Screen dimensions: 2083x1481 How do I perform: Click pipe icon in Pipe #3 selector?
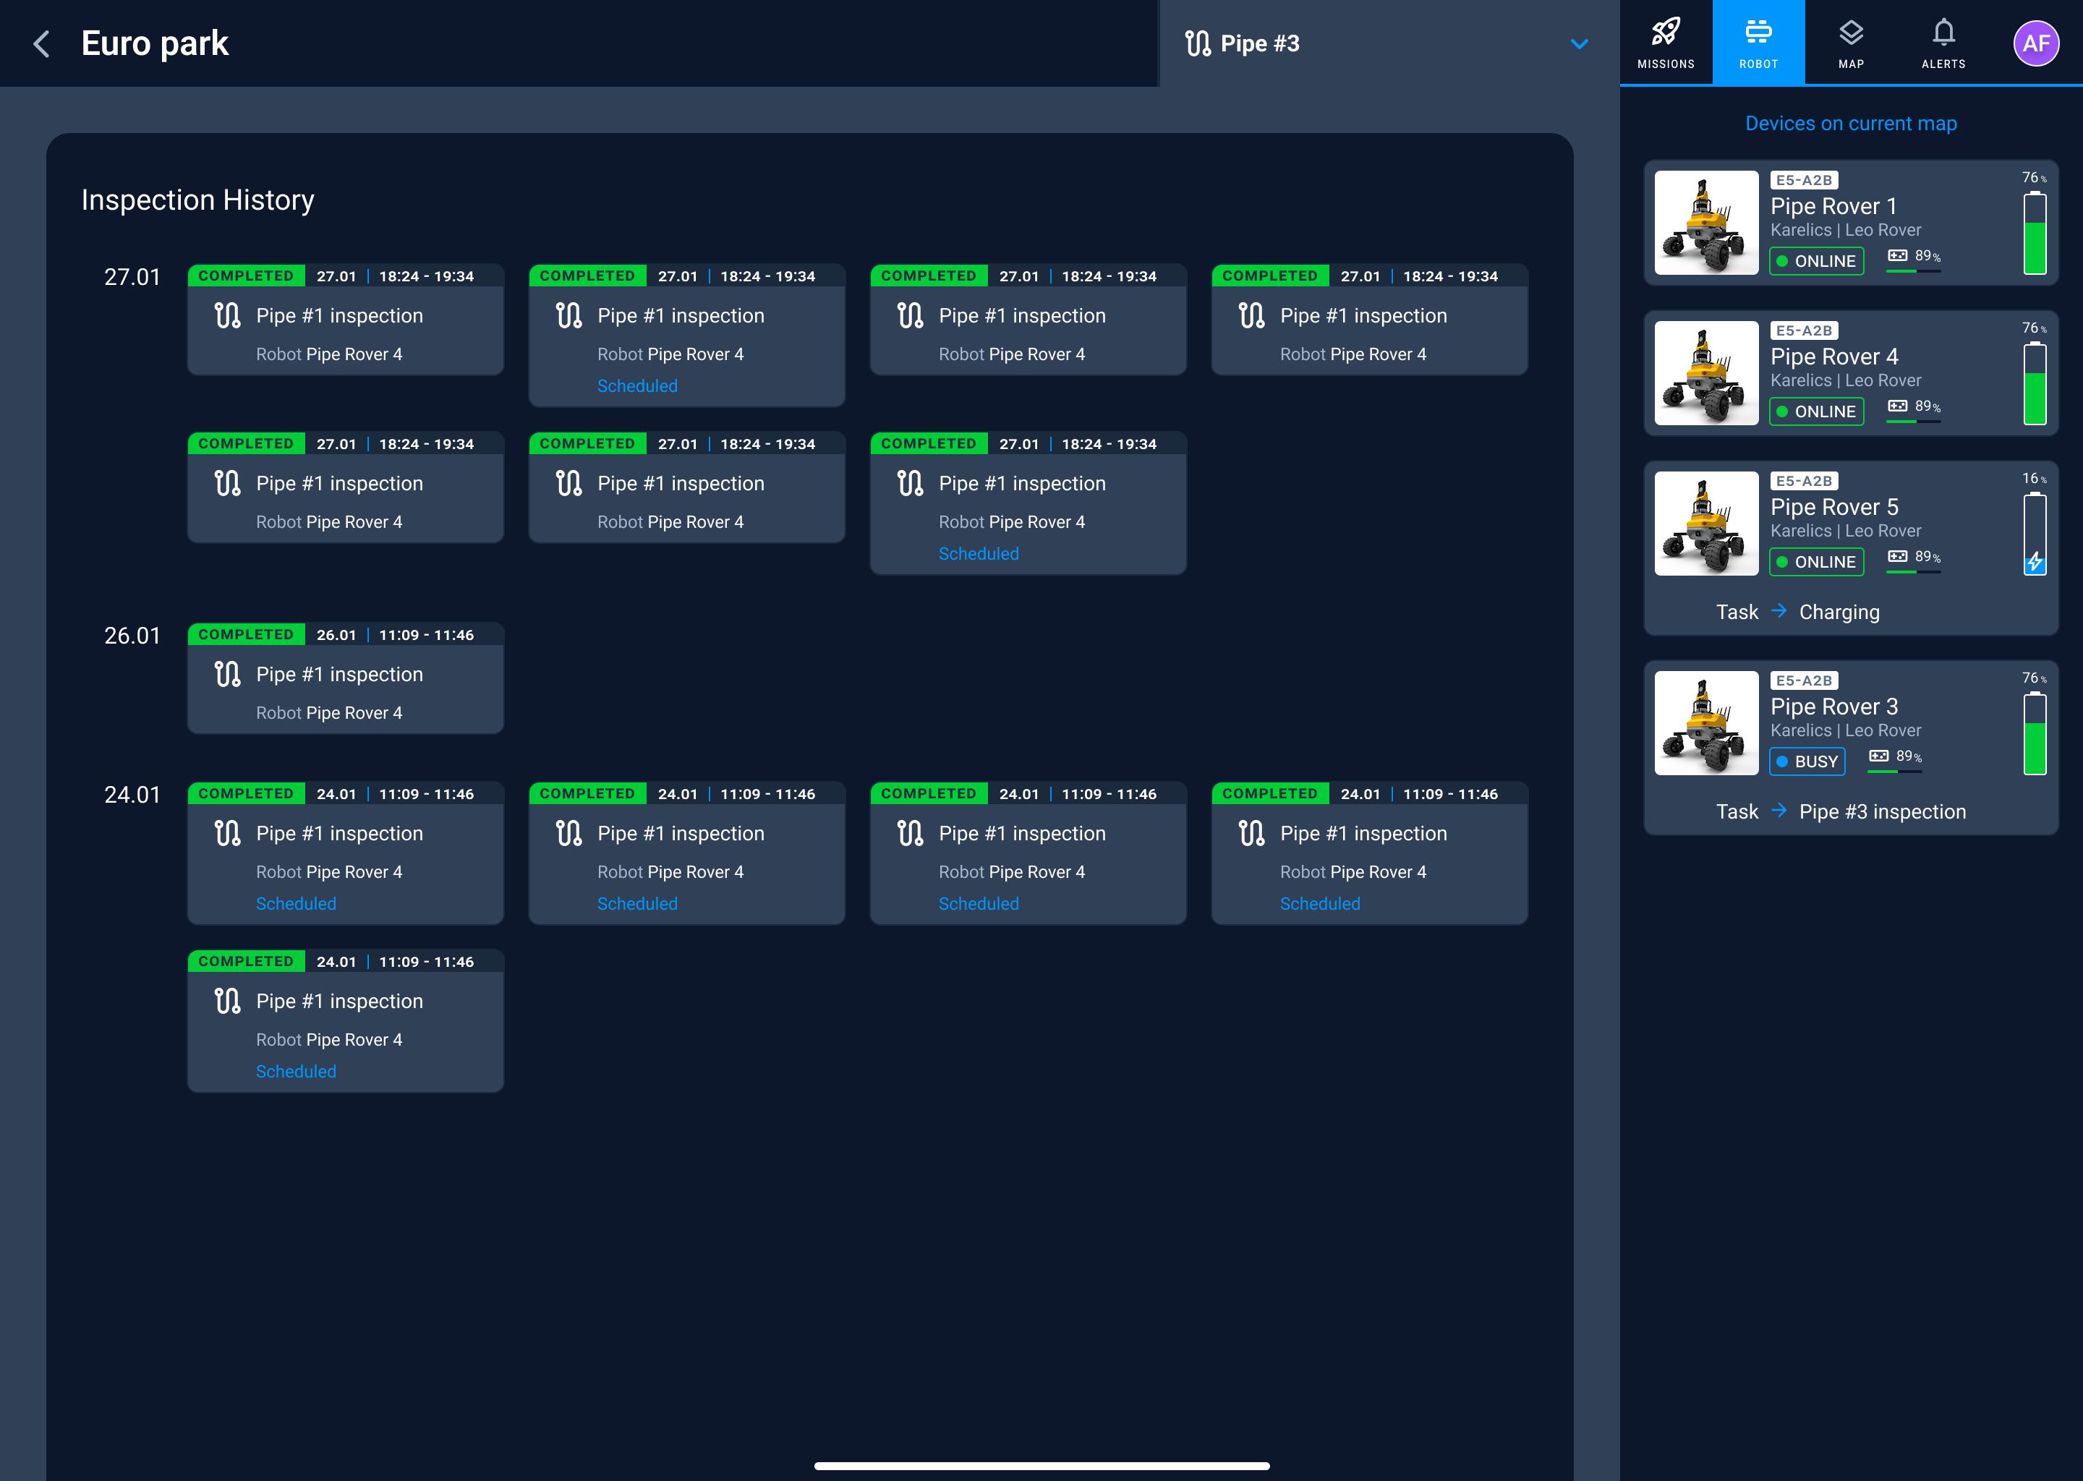[x=1198, y=43]
